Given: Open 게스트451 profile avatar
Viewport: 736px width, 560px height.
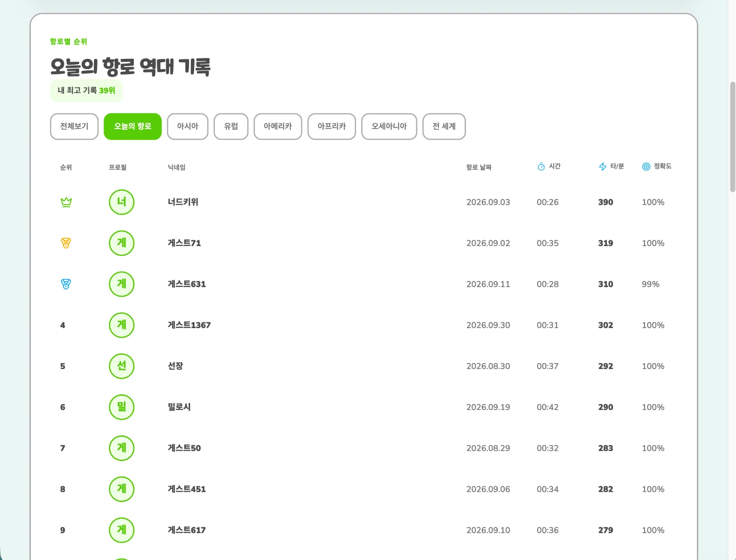Looking at the screenshot, I should [x=121, y=489].
